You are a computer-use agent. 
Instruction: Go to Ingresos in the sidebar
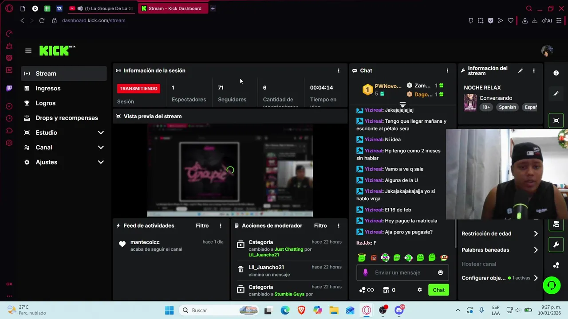pyautogui.click(x=64, y=88)
